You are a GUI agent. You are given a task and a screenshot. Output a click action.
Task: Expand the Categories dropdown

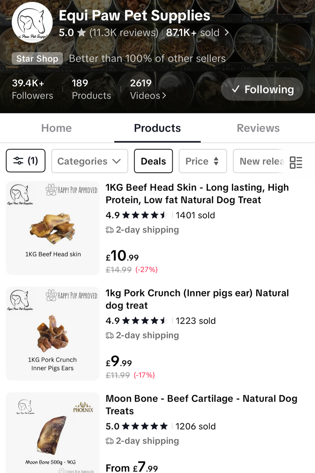89,161
